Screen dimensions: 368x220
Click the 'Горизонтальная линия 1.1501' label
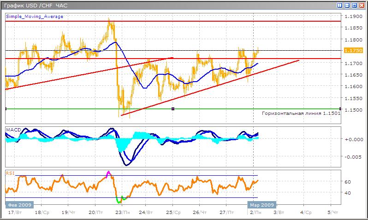pyautogui.click(x=301, y=113)
